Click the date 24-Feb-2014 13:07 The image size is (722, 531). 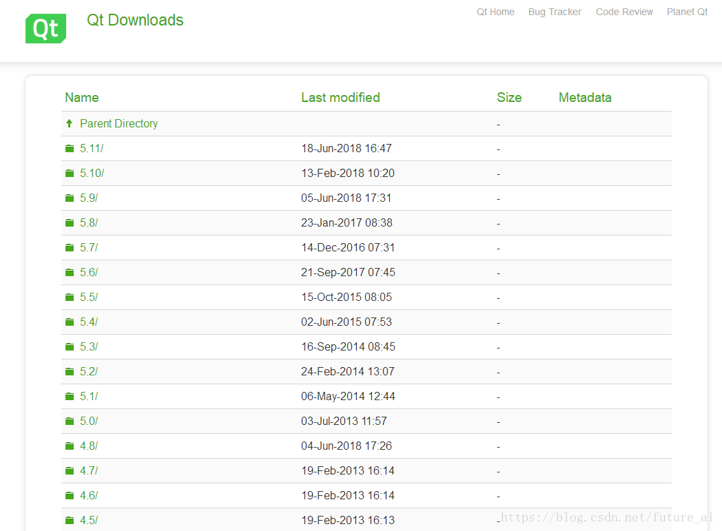[x=348, y=371]
